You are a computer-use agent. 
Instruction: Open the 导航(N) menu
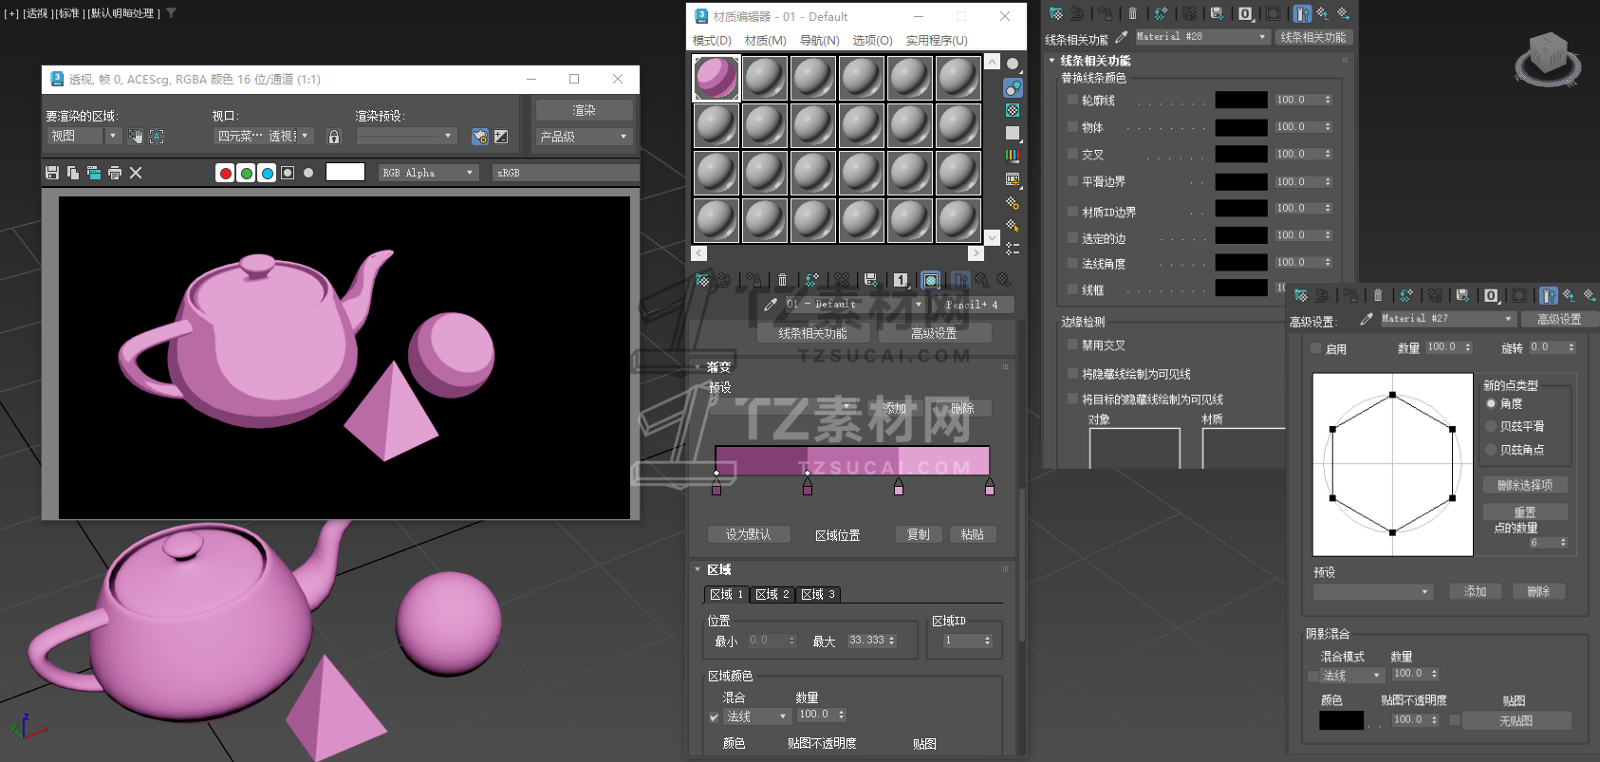click(819, 41)
